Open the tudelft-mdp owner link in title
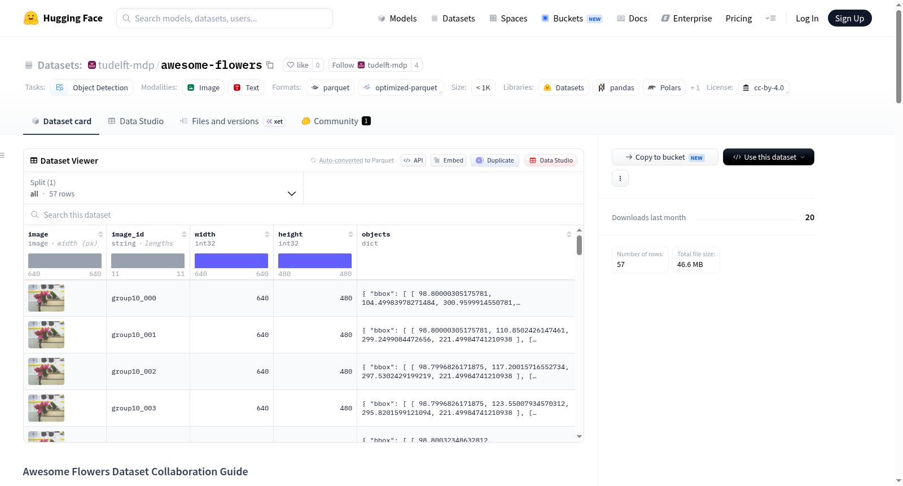The image size is (903, 486). (x=126, y=65)
